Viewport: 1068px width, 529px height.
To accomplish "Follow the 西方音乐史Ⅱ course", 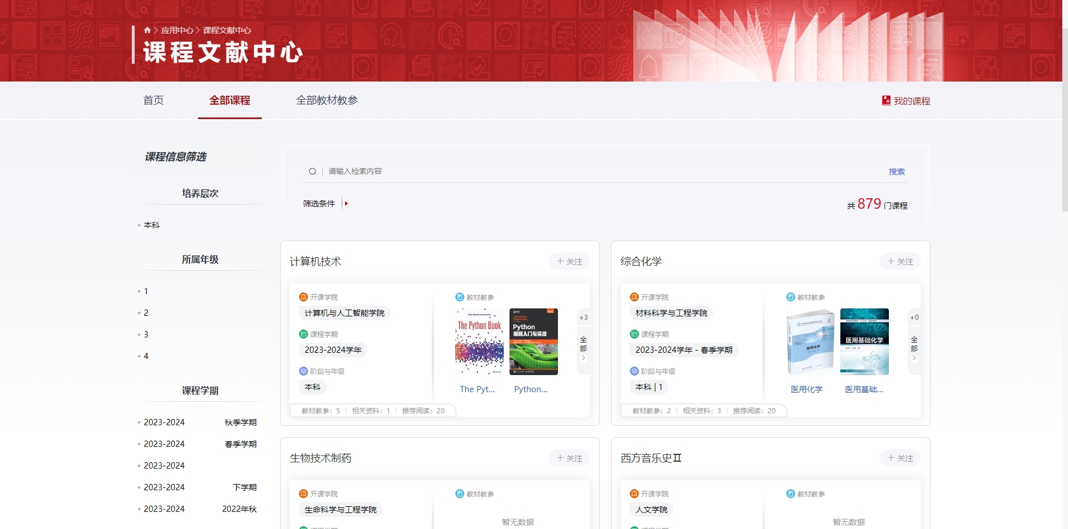I will coord(900,458).
